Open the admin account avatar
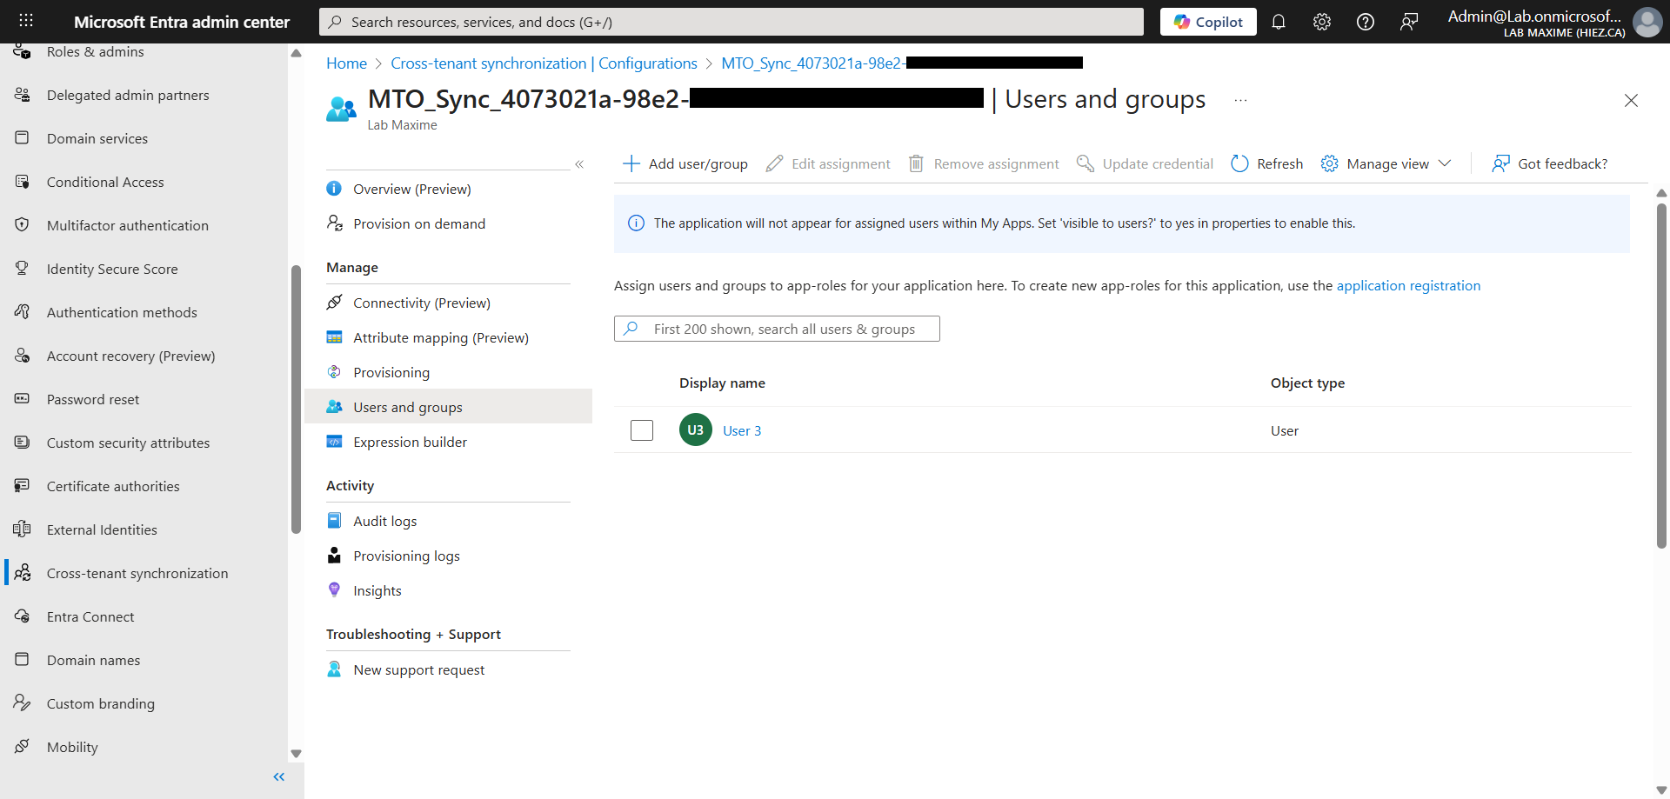This screenshot has height=799, width=1670. click(1647, 22)
